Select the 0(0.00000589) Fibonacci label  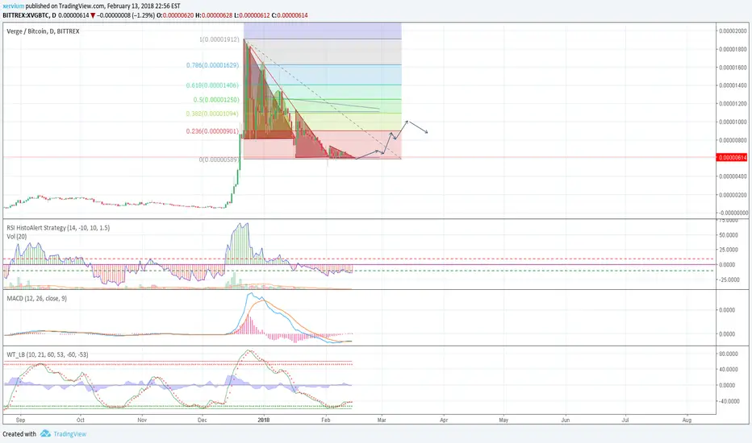coord(219,159)
